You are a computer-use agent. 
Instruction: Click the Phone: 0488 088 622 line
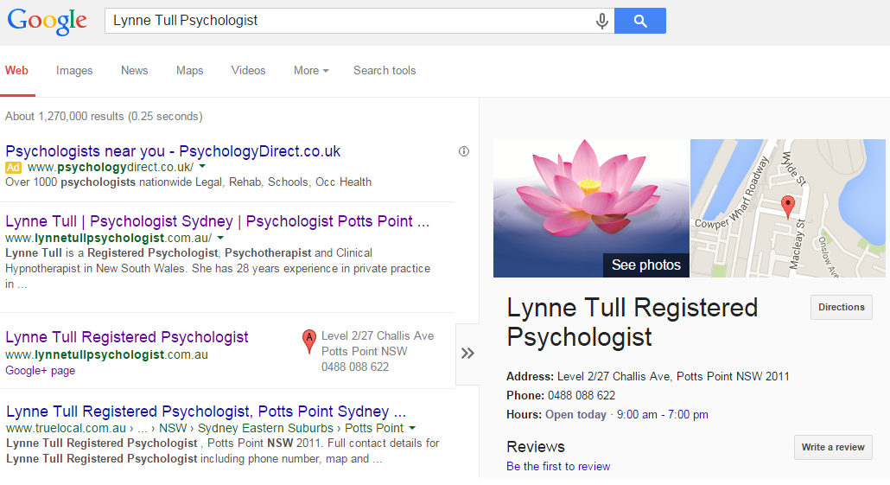point(561,395)
